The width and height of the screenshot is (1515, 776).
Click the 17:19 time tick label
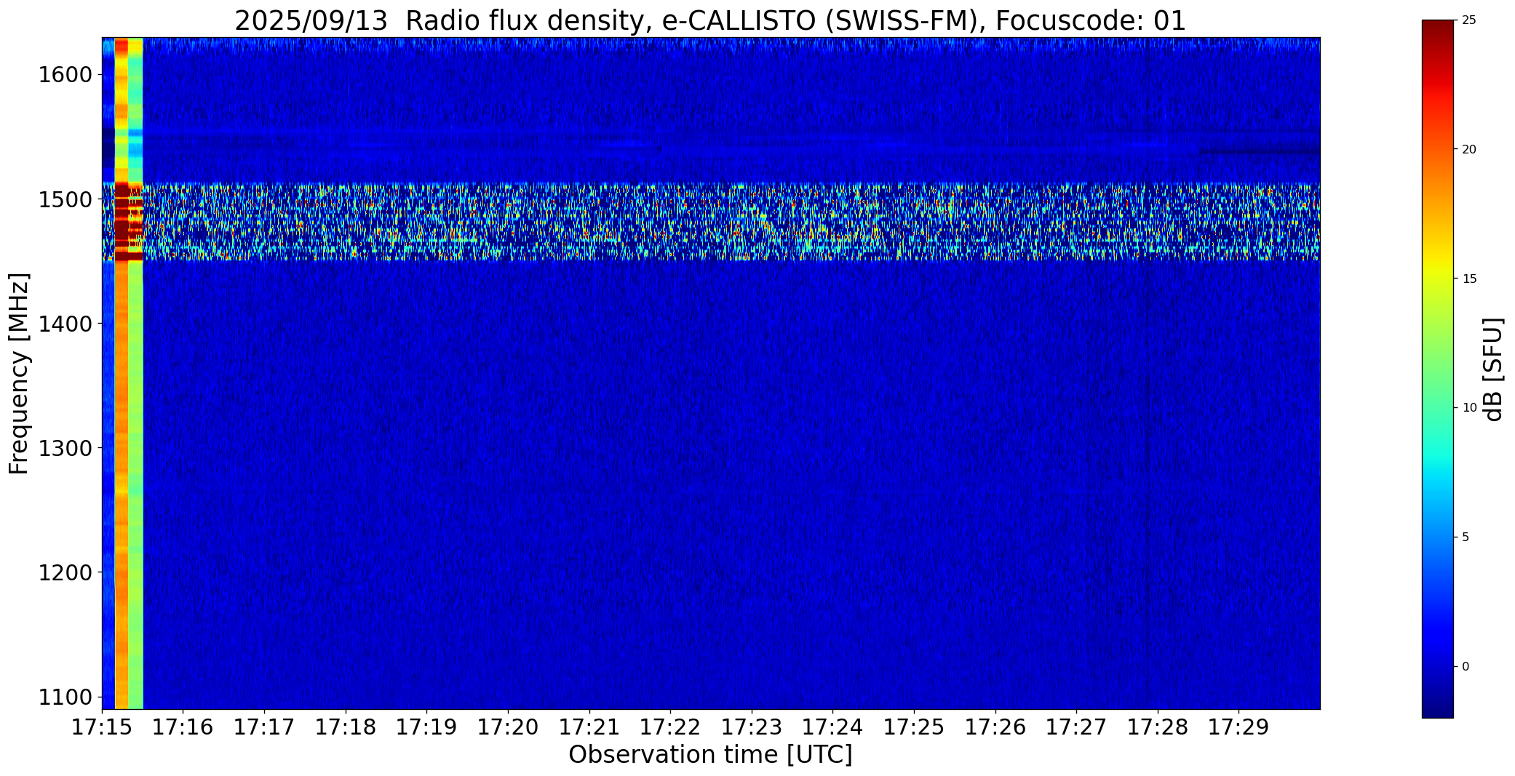(x=426, y=727)
